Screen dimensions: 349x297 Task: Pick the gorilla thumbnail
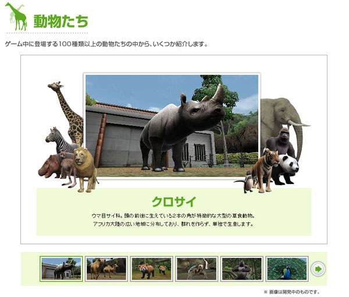[x=241, y=268]
